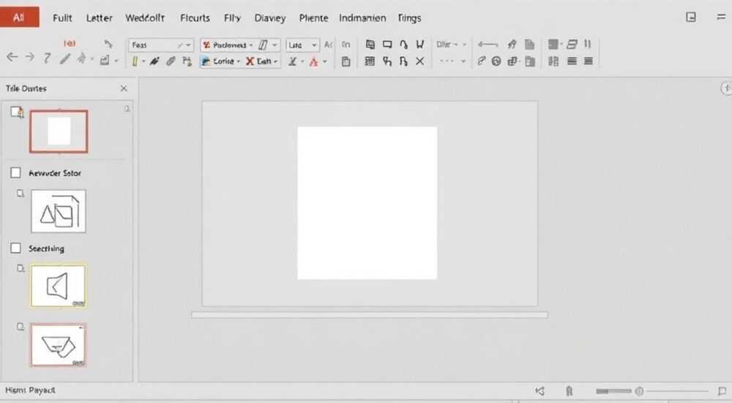
Task: Click the two vertical bars icon
Action: (x=587, y=44)
